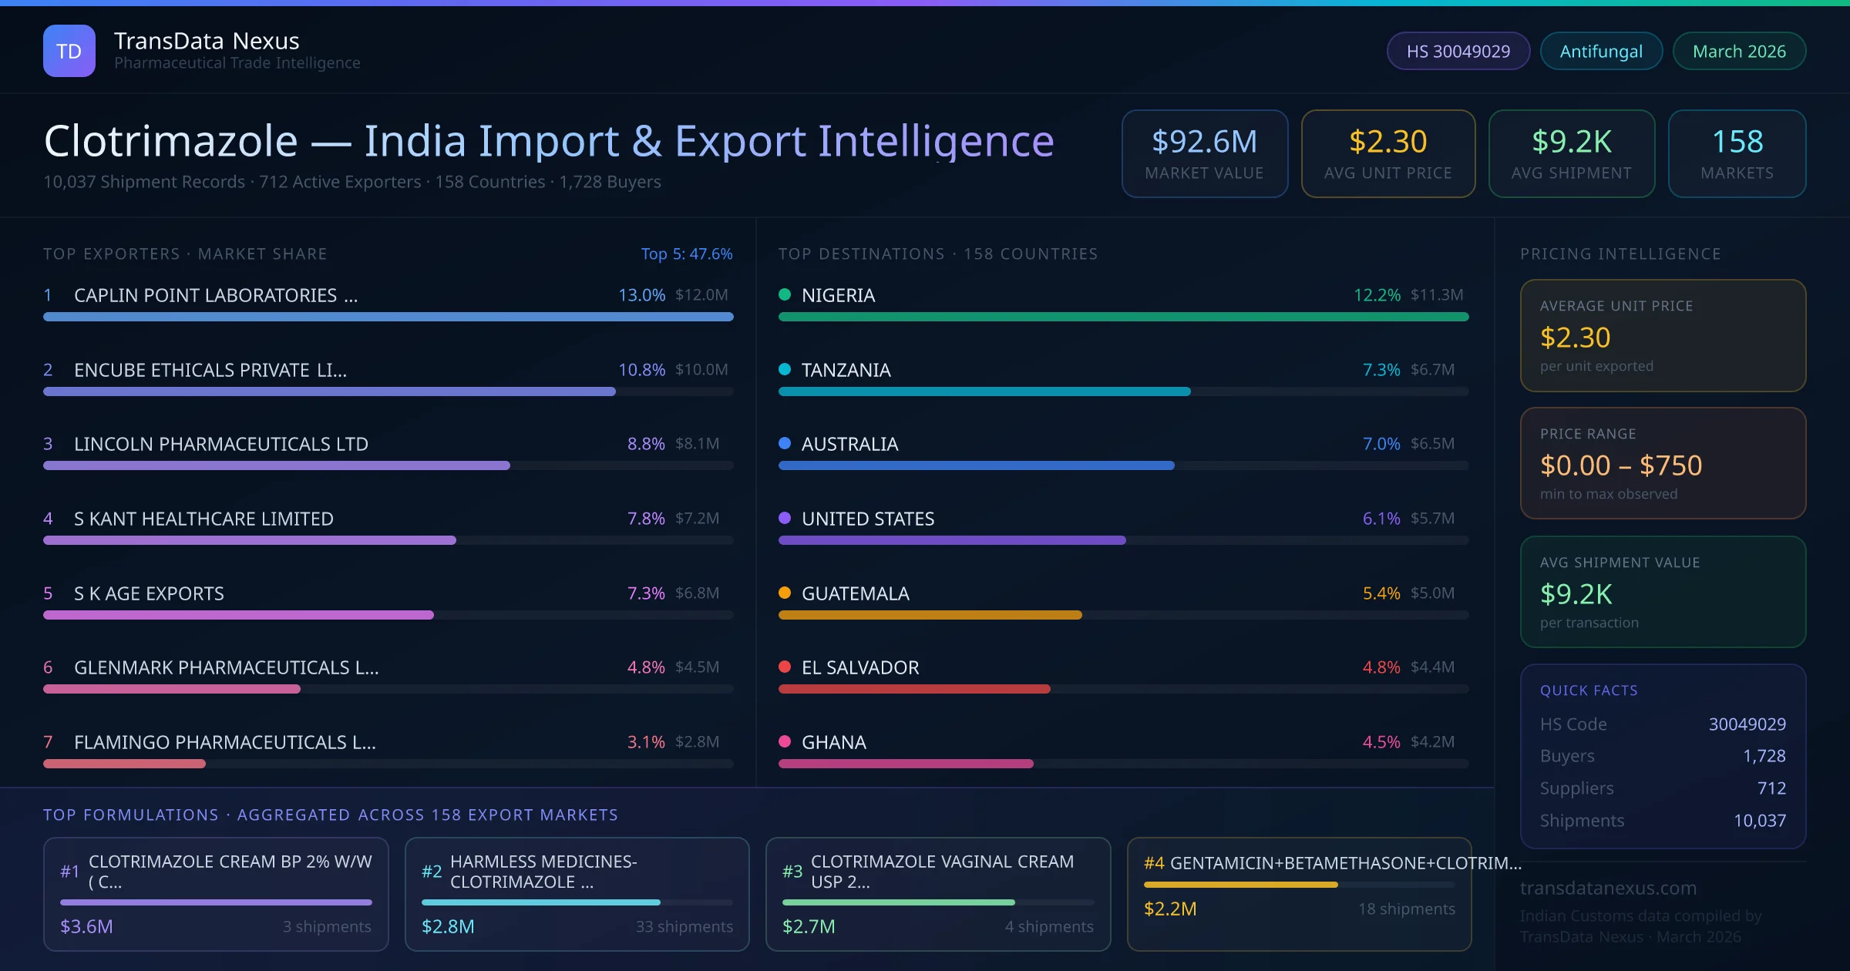The image size is (1850, 971).
Task: Open the Market Value $92.6M card
Action: point(1204,153)
